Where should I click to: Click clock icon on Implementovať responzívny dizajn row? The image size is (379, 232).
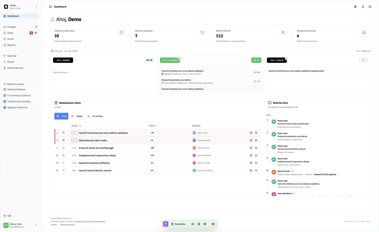pos(251,155)
